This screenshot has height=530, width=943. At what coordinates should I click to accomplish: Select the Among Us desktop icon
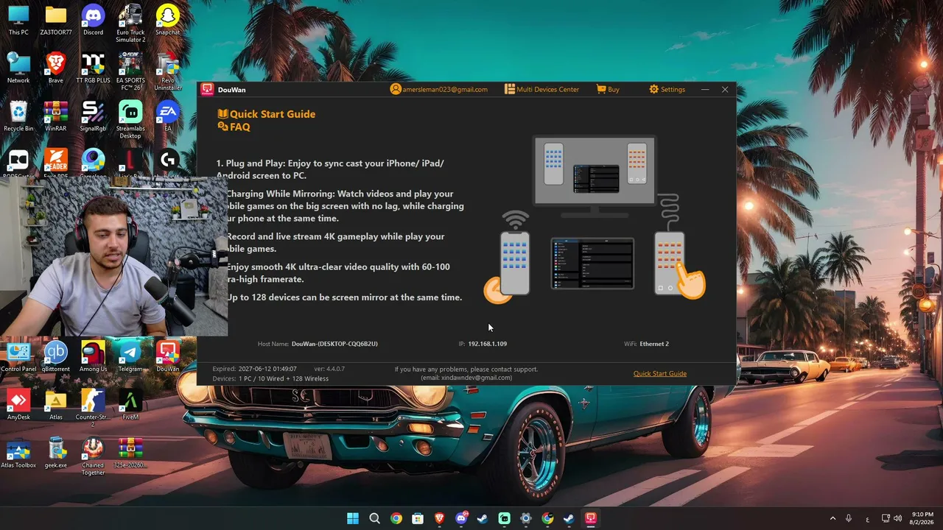click(x=93, y=357)
